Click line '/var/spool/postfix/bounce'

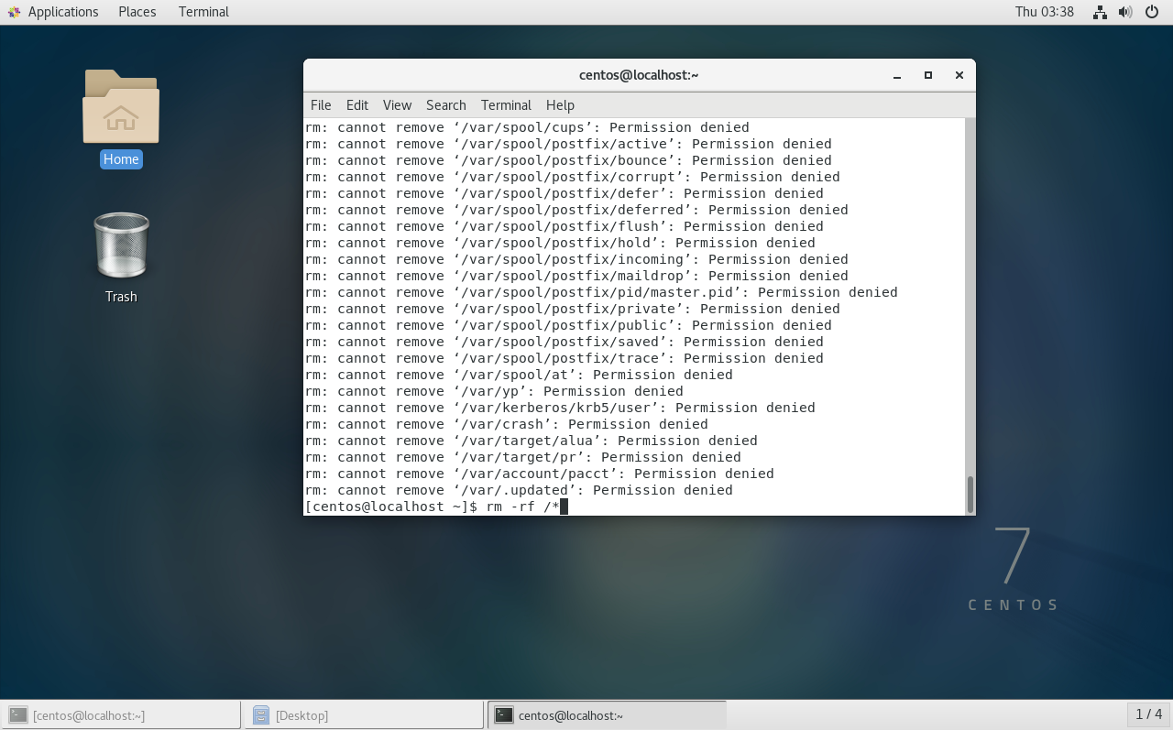pos(568,160)
